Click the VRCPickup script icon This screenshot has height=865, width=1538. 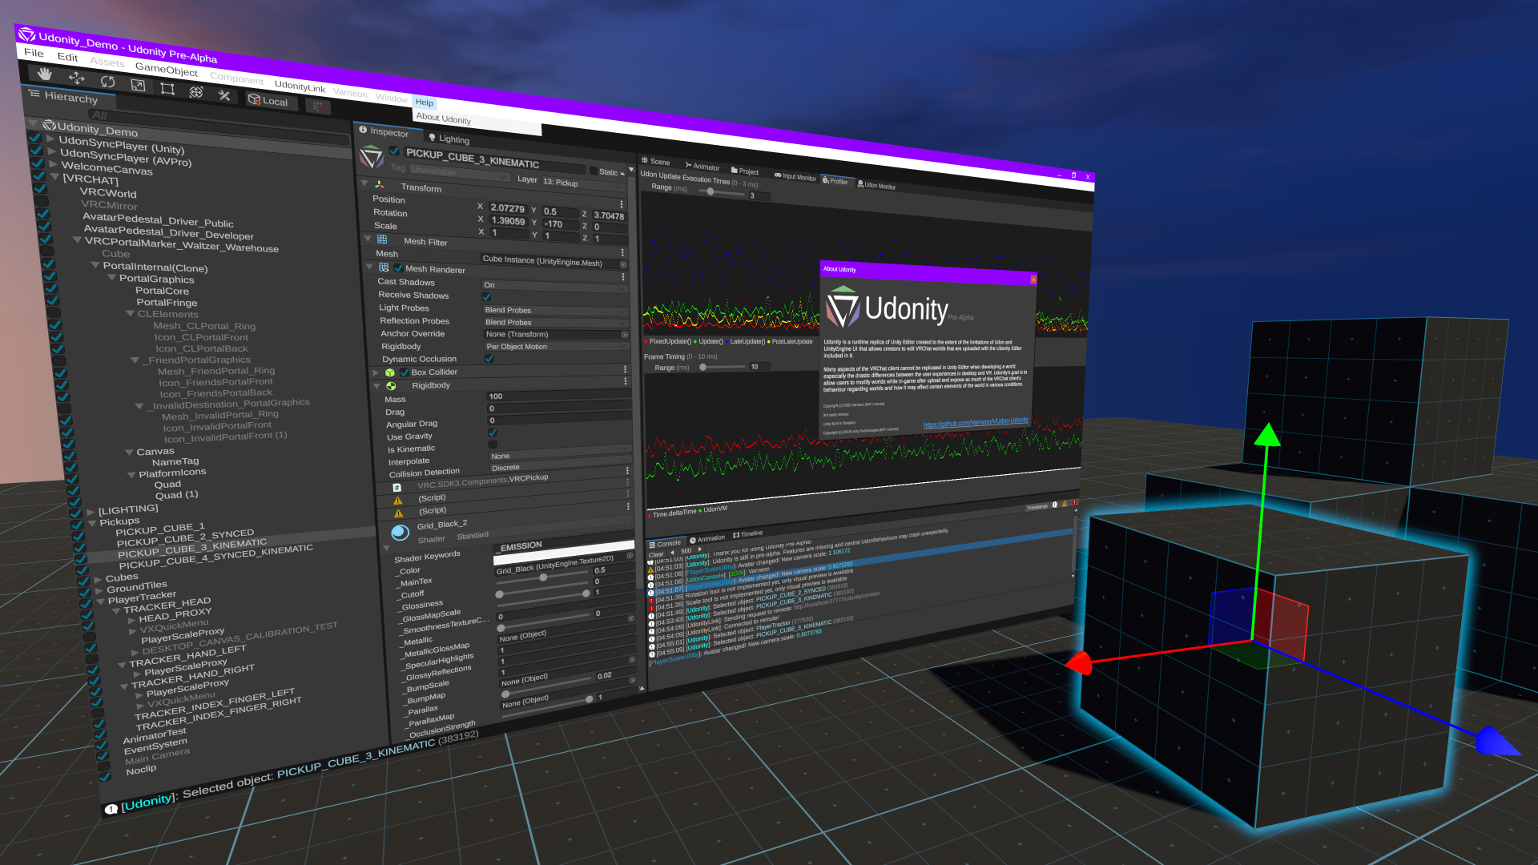click(x=397, y=487)
